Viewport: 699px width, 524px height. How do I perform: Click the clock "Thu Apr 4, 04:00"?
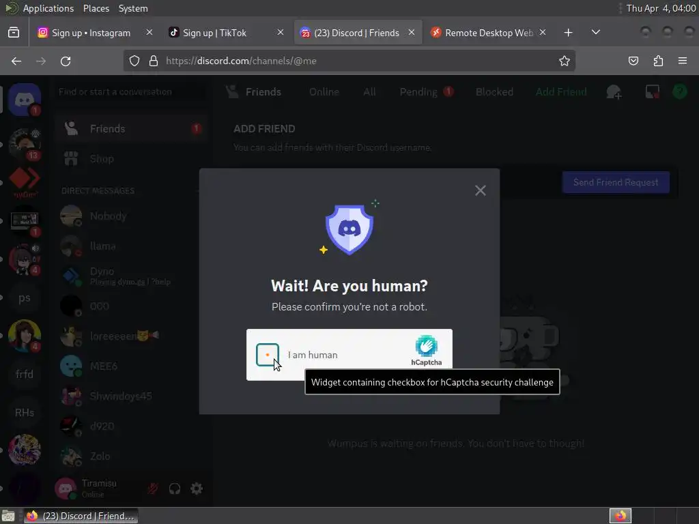pyautogui.click(x=661, y=8)
